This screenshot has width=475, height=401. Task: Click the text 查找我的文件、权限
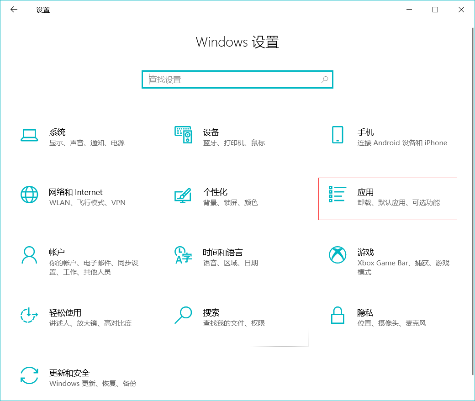(x=234, y=323)
